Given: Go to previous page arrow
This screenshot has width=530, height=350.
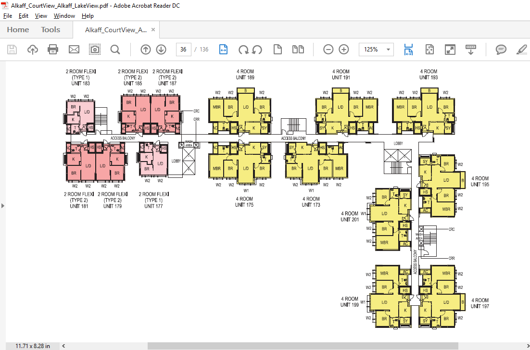Looking at the screenshot, I should coord(146,50).
